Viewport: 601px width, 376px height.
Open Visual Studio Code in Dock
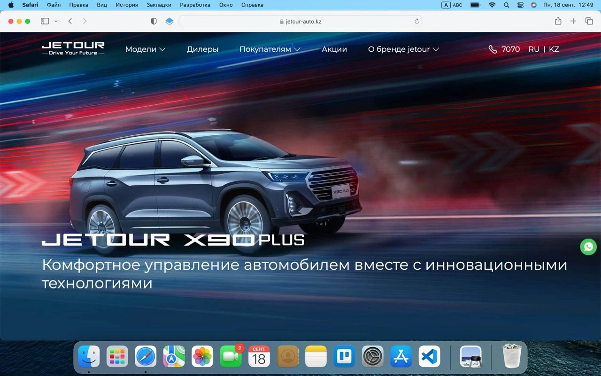pos(430,356)
